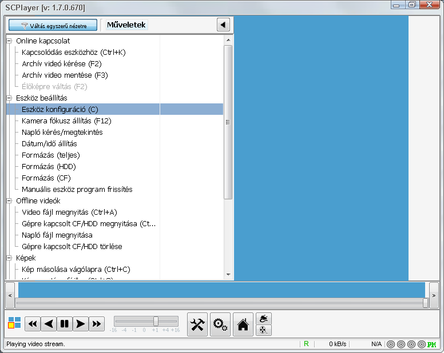Click the multi-view grid layout icon
This screenshot has height=353, width=444.
(x=14, y=323)
